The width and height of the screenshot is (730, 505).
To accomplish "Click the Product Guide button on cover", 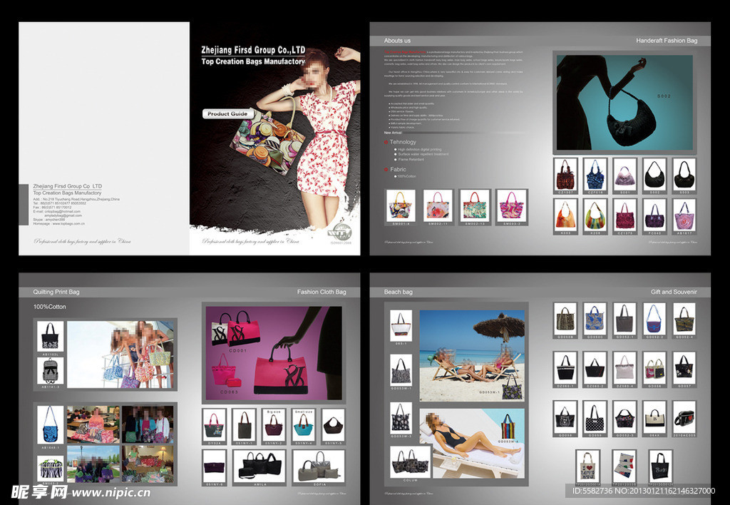I will [x=228, y=114].
